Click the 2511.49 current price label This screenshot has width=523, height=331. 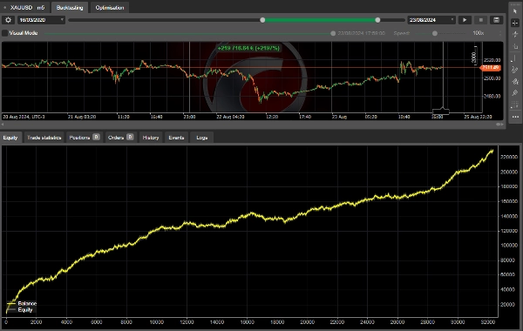[490, 68]
